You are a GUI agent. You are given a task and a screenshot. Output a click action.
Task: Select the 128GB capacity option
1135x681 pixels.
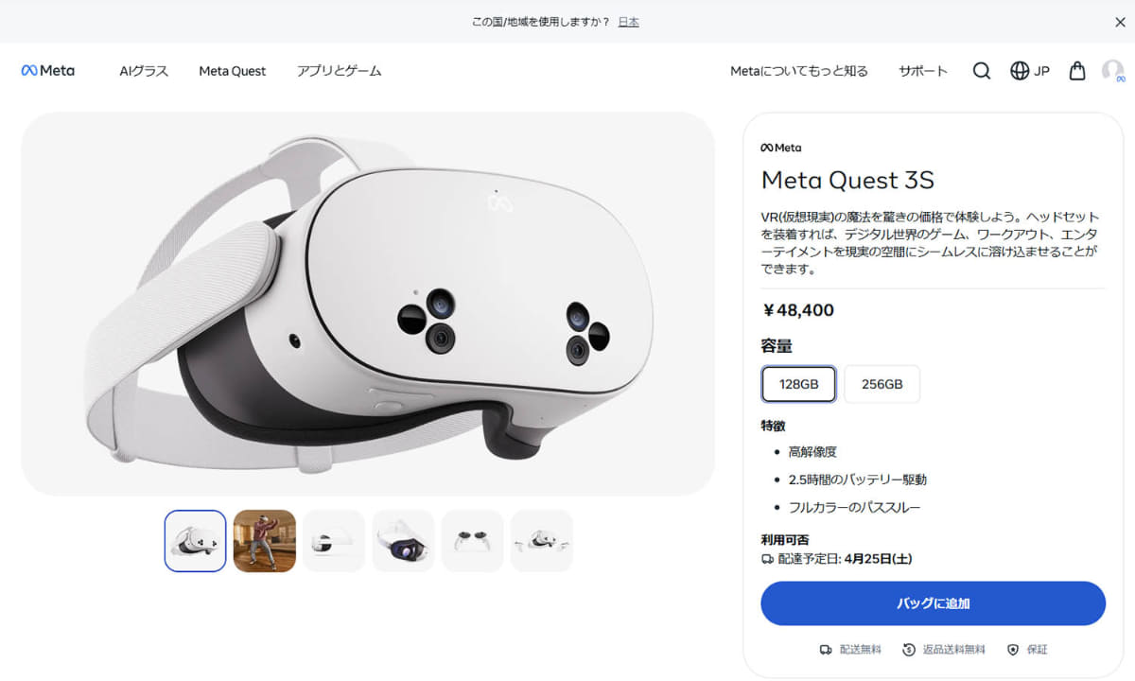[x=799, y=384]
